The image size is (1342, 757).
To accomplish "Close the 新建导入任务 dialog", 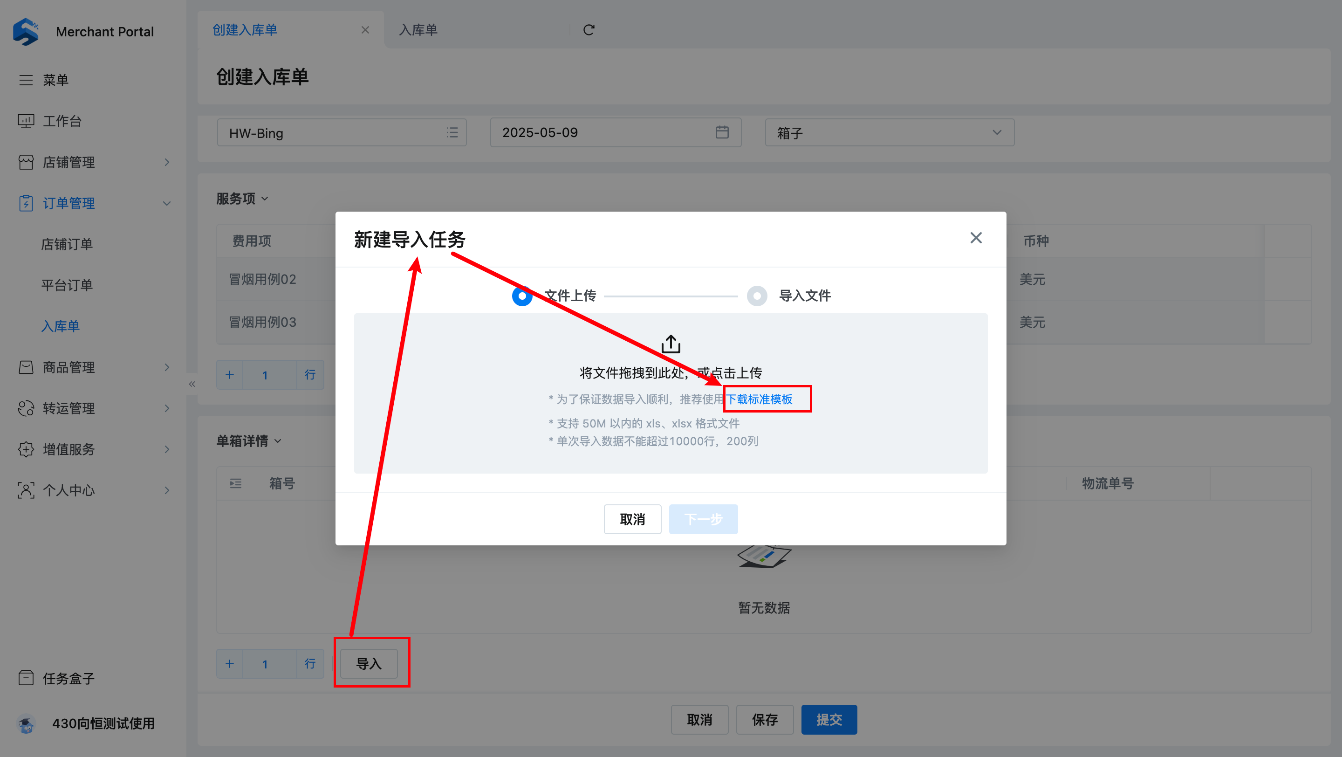I will (x=975, y=238).
